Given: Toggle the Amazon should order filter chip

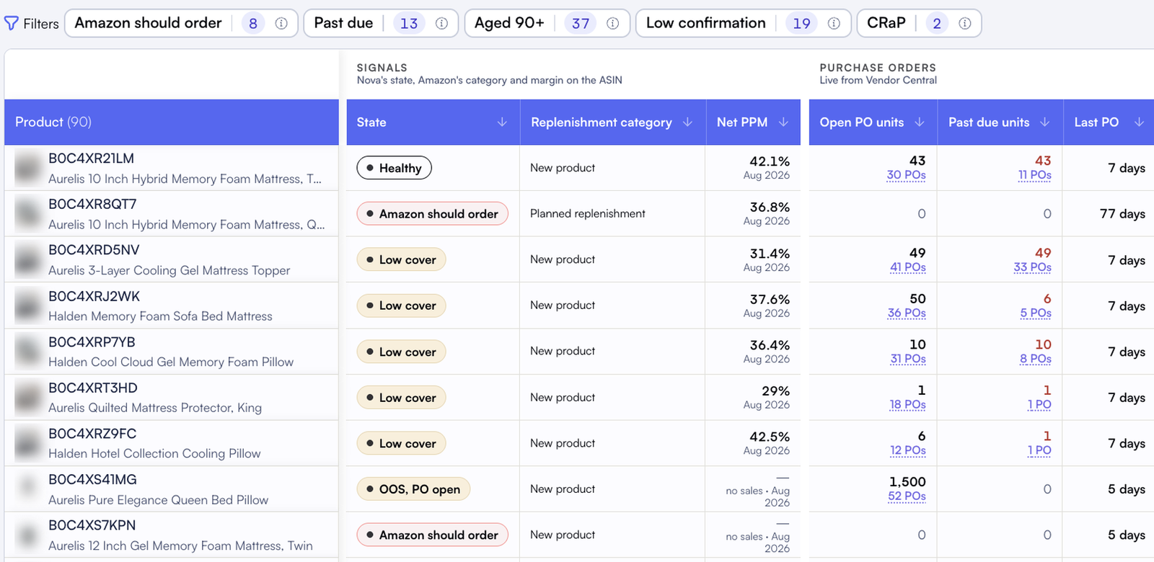Looking at the screenshot, I should pos(181,23).
